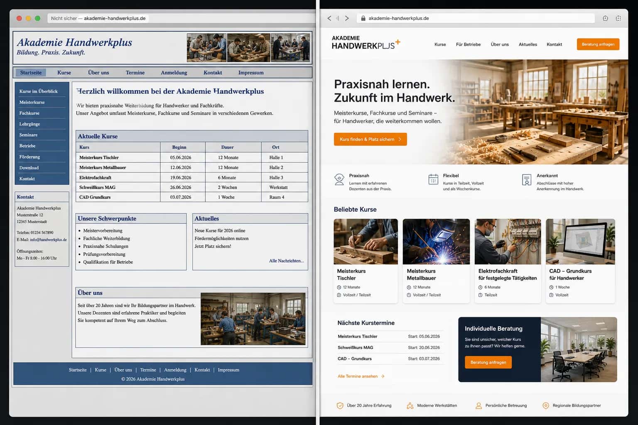Viewport: 638px width, 425px height.
Task: Open the Alle Termine ansehen link
Action: [x=358, y=376]
